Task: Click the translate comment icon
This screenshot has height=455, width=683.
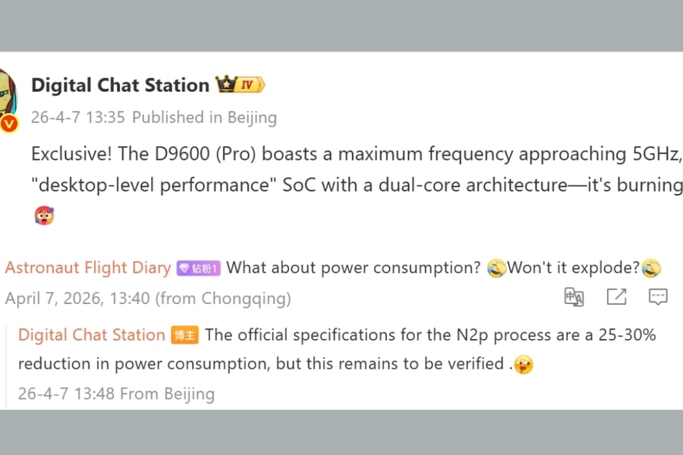Action: tap(574, 297)
